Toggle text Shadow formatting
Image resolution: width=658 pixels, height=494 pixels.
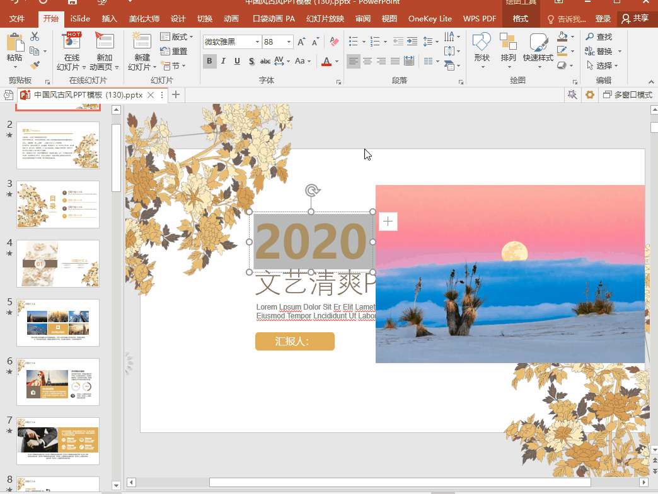tap(251, 61)
